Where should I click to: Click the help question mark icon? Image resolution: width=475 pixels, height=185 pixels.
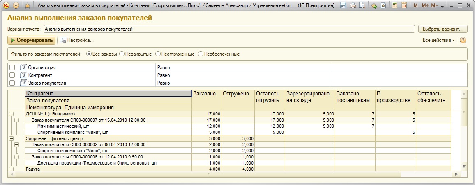click(463, 40)
